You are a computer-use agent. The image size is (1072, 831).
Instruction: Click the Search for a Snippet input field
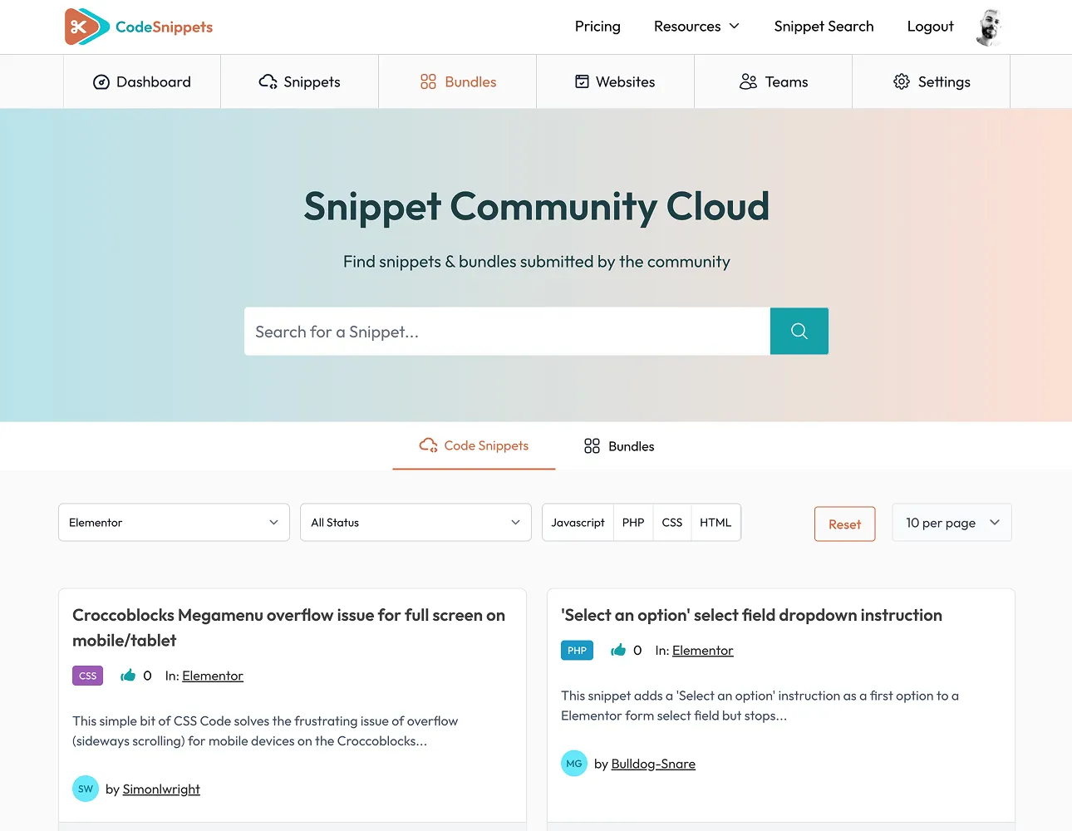point(507,332)
